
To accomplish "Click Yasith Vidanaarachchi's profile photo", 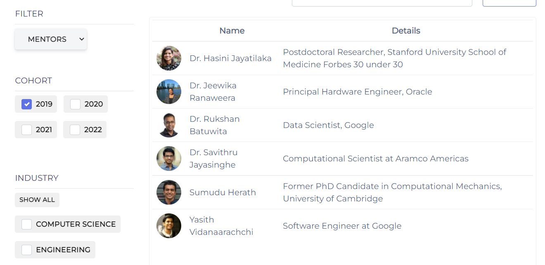I will click(x=169, y=226).
